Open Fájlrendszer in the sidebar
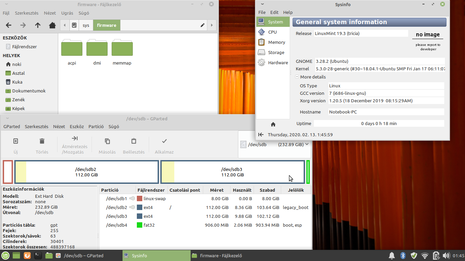 [x=25, y=47]
